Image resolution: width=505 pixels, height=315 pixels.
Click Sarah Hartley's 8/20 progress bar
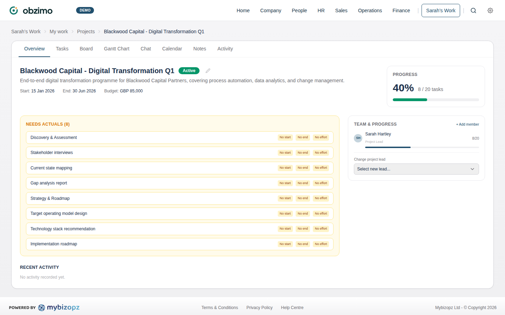pos(422,147)
